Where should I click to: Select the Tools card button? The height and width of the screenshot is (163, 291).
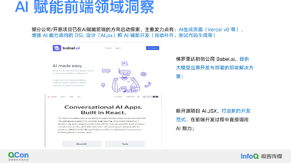(x=125, y=144)
